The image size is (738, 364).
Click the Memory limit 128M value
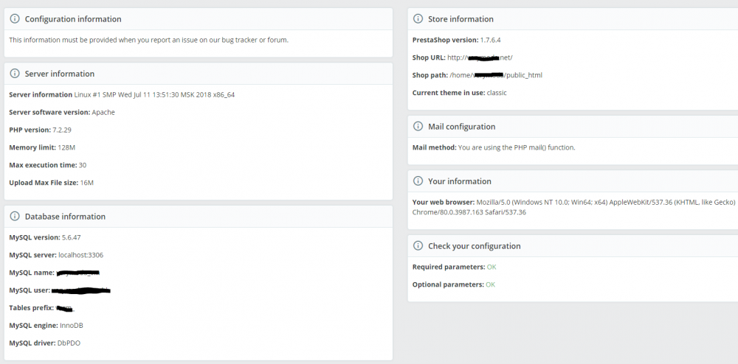(x=66, y=147)
